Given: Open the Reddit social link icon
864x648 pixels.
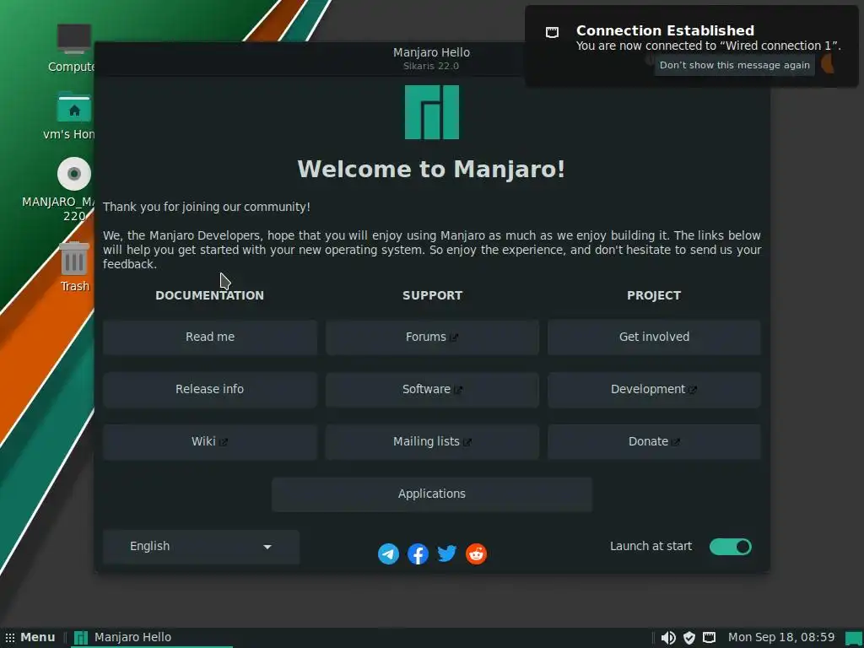Looking at the screenshot, I should click(476, 553).
